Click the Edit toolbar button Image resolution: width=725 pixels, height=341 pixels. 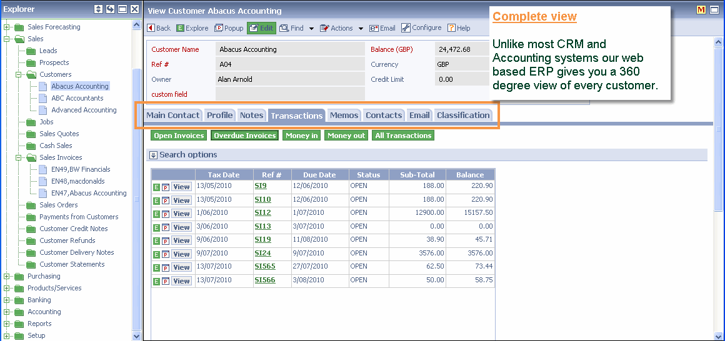(x=261, y=28)
